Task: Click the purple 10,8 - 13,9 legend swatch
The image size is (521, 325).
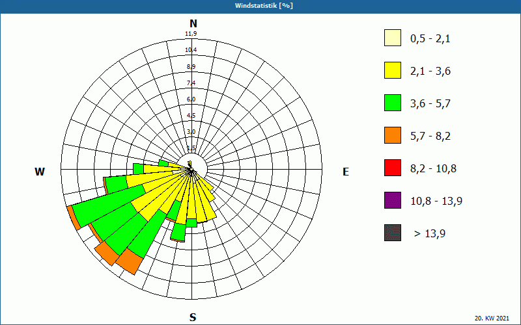Action: click(x=393, y=200)
